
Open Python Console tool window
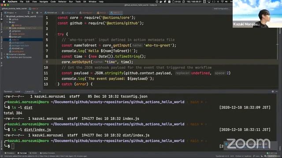(48, 153)
